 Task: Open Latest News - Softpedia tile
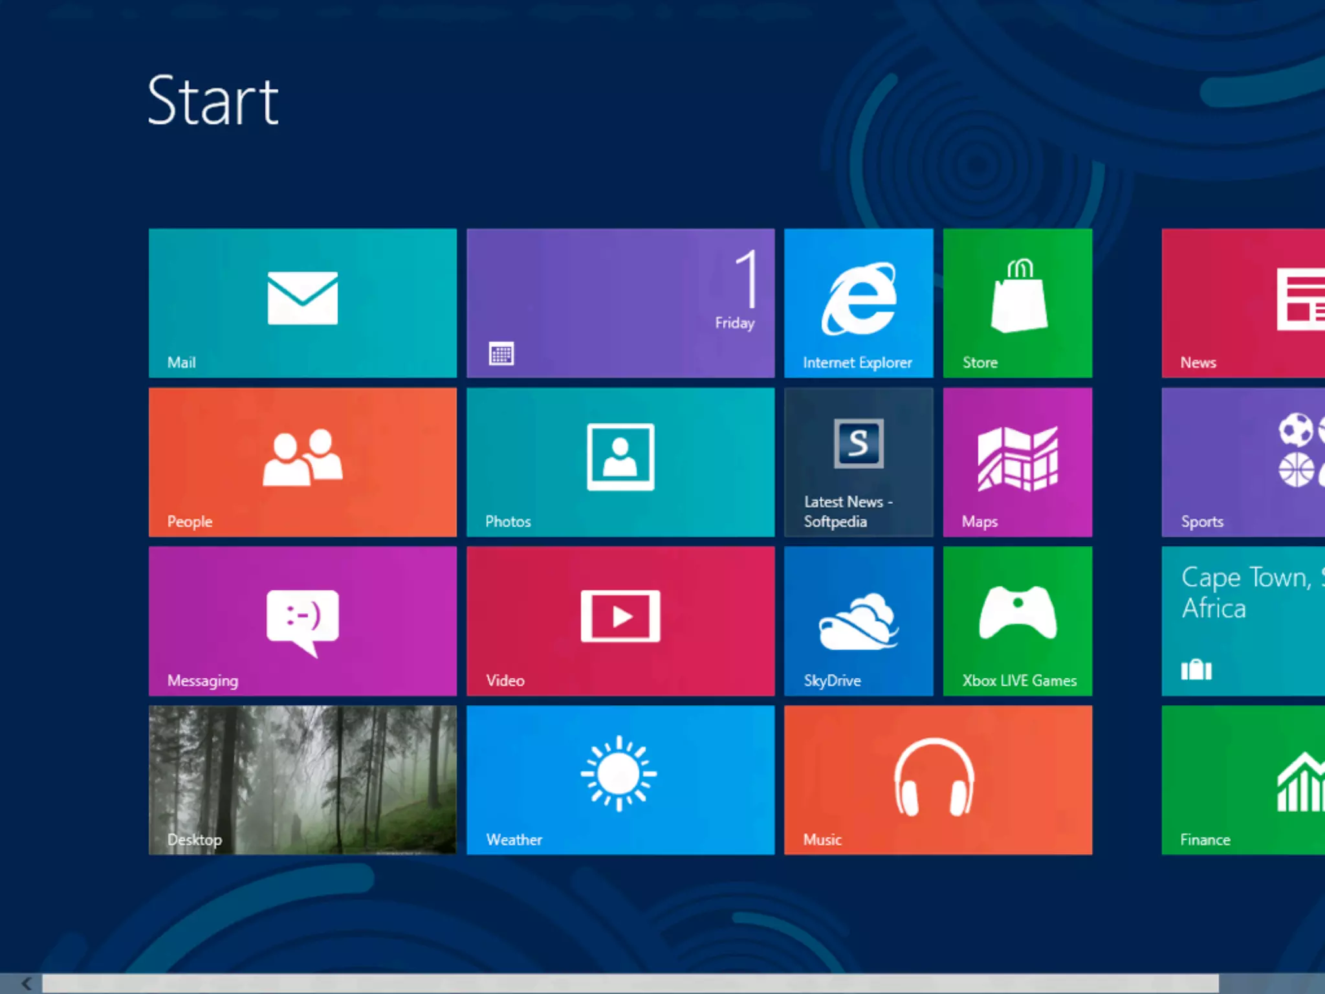coord(859,462)
